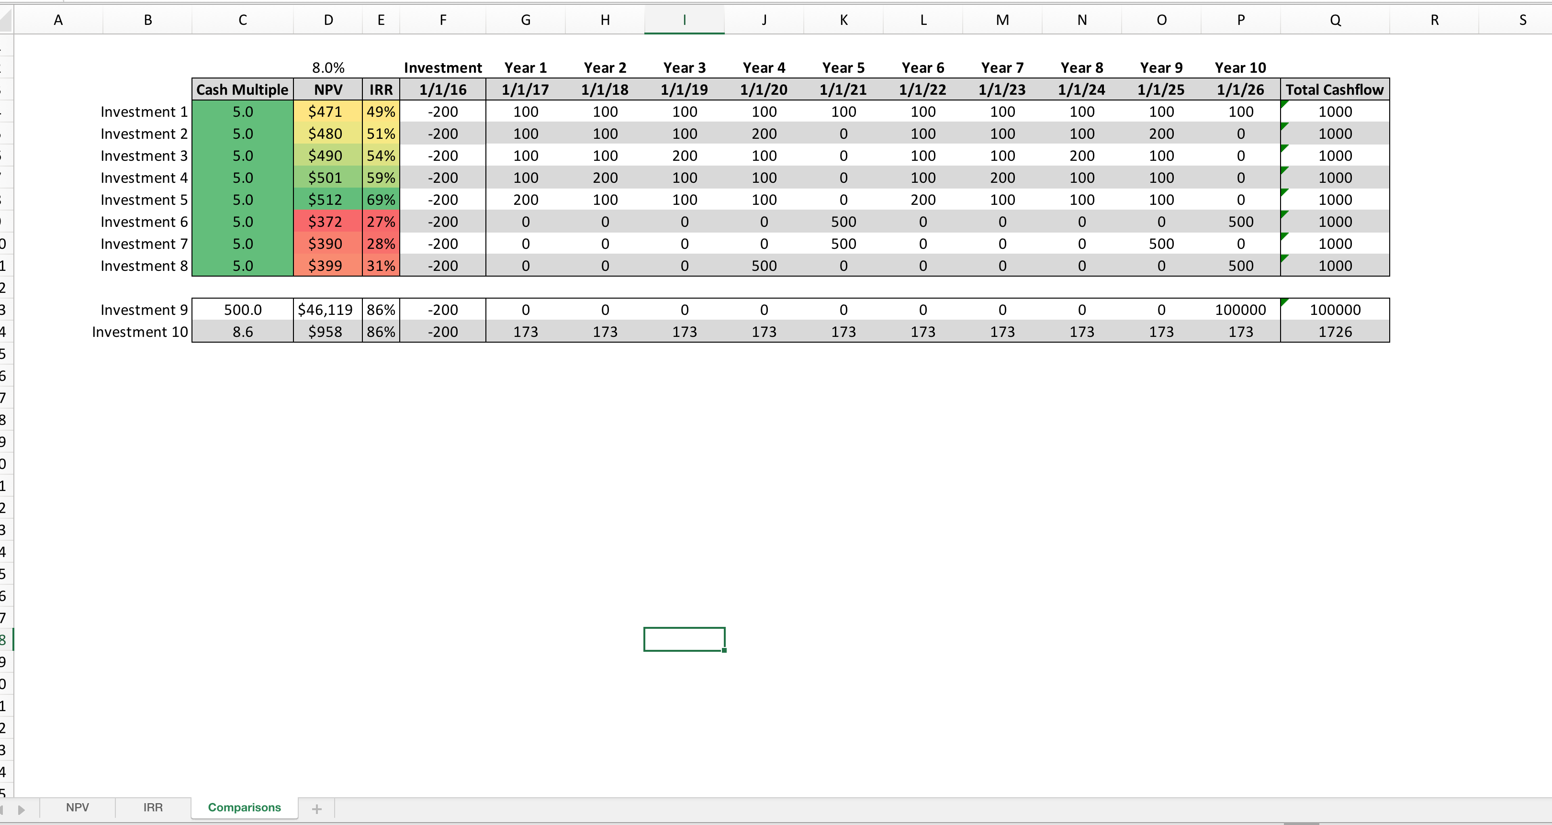Select column C header
Viewport: 1552px width, 825px height.
pyautogui.click(x=243, y=20)
